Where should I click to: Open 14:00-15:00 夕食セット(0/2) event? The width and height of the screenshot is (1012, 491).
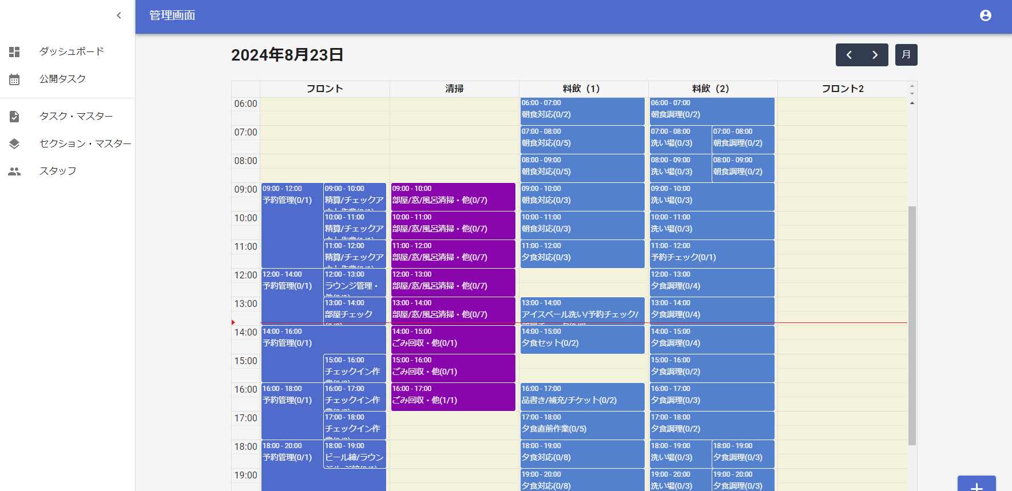click(x=582, y=340)
